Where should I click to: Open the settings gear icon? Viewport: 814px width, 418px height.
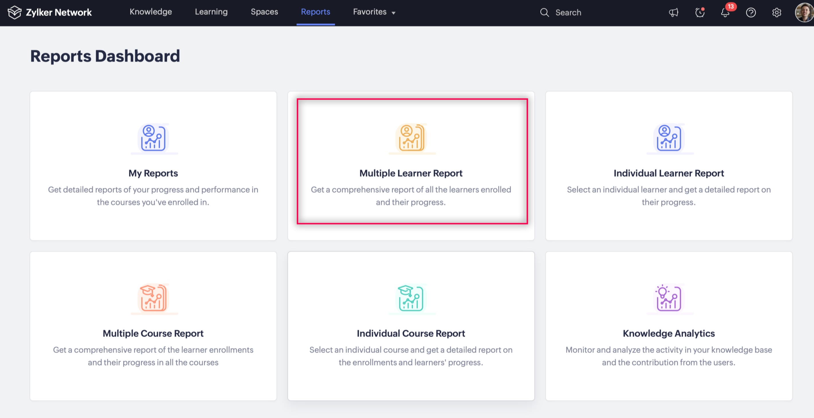click(776, 13)
